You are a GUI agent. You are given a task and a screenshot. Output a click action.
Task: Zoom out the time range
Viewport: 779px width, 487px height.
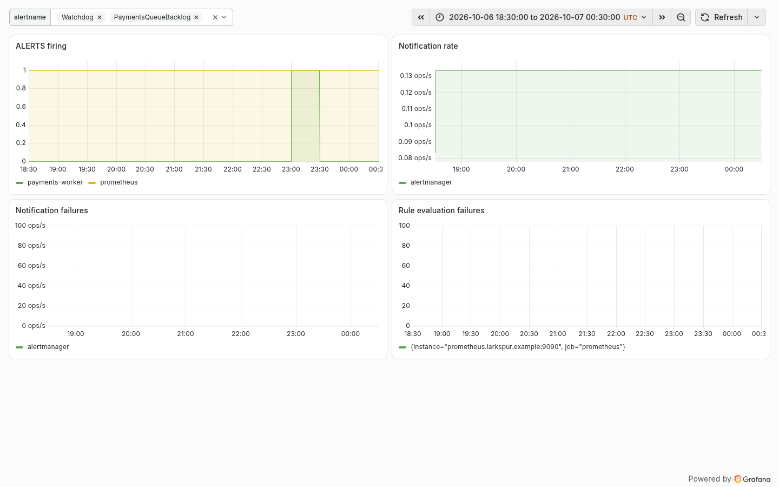click(681, 17)
